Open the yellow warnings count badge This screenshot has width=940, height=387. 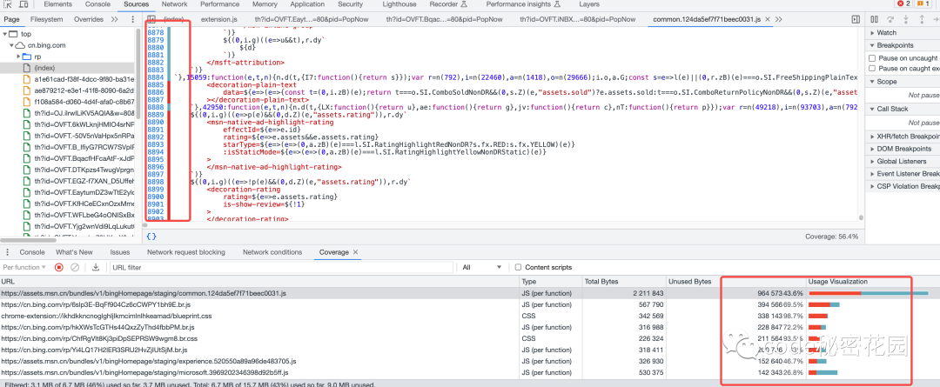click(922, 4)
